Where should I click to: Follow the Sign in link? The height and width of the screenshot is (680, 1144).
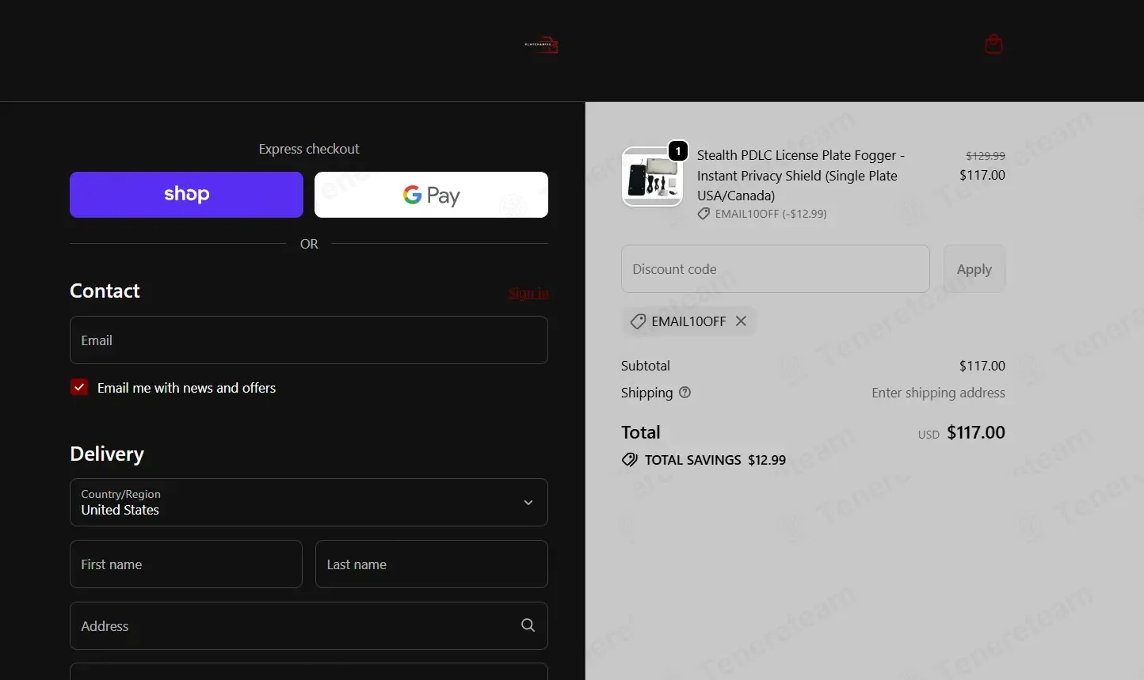528,293
